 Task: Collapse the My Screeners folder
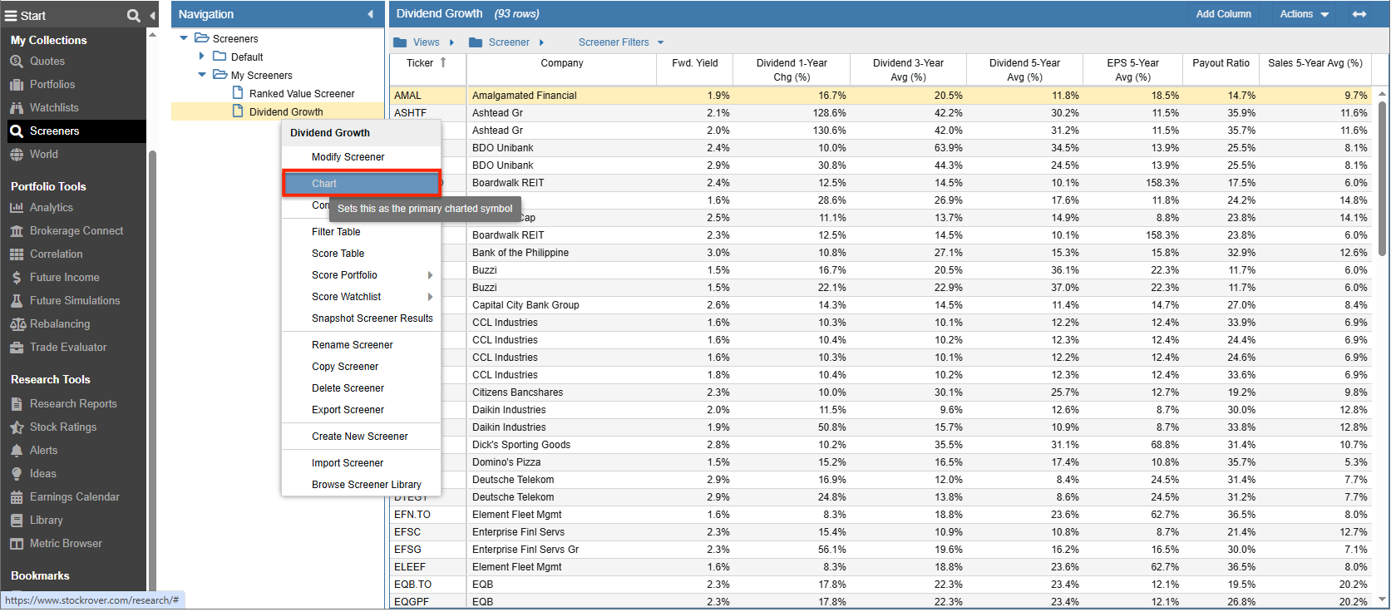pyautogui.click(x=202, y=75)
